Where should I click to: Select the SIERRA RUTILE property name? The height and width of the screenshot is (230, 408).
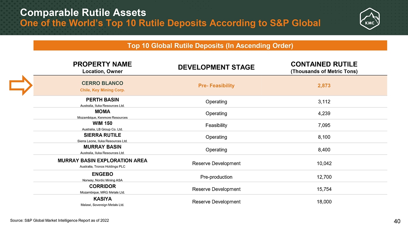(x=102, y=135)
